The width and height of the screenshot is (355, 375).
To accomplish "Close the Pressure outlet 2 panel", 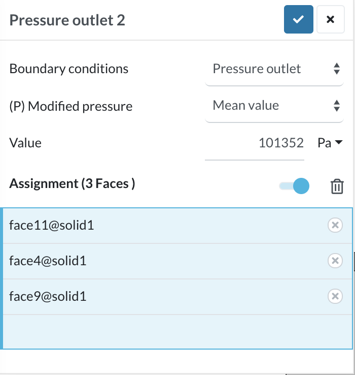I will pyautogui.click(x=330, y=19).
